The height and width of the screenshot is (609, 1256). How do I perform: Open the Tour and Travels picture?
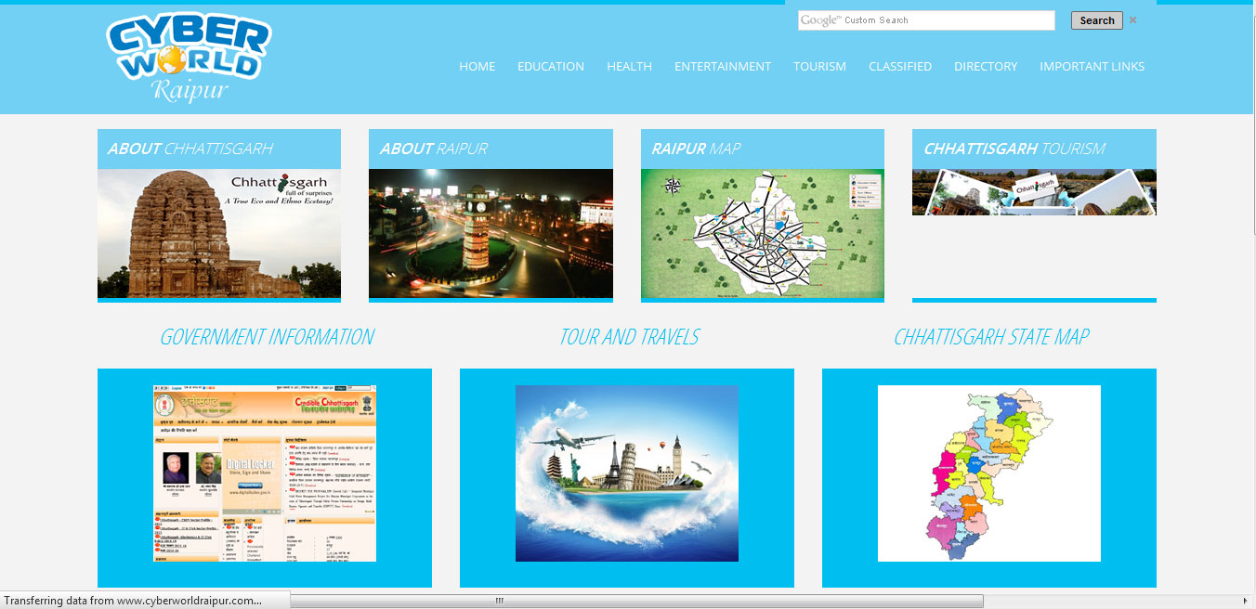626,473
